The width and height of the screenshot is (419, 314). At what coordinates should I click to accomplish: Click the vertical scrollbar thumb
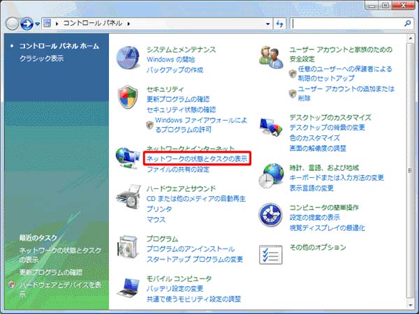click(411, 170)
